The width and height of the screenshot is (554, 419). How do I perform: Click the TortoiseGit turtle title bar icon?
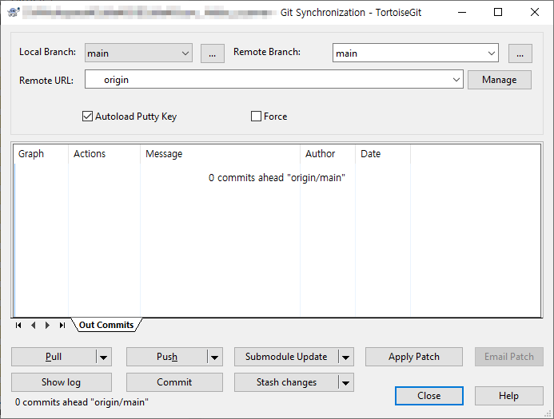click(x=14, y=12)
